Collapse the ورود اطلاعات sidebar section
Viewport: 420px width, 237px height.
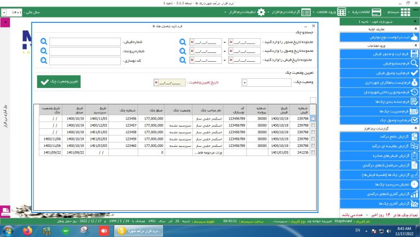tap(415, 46)
